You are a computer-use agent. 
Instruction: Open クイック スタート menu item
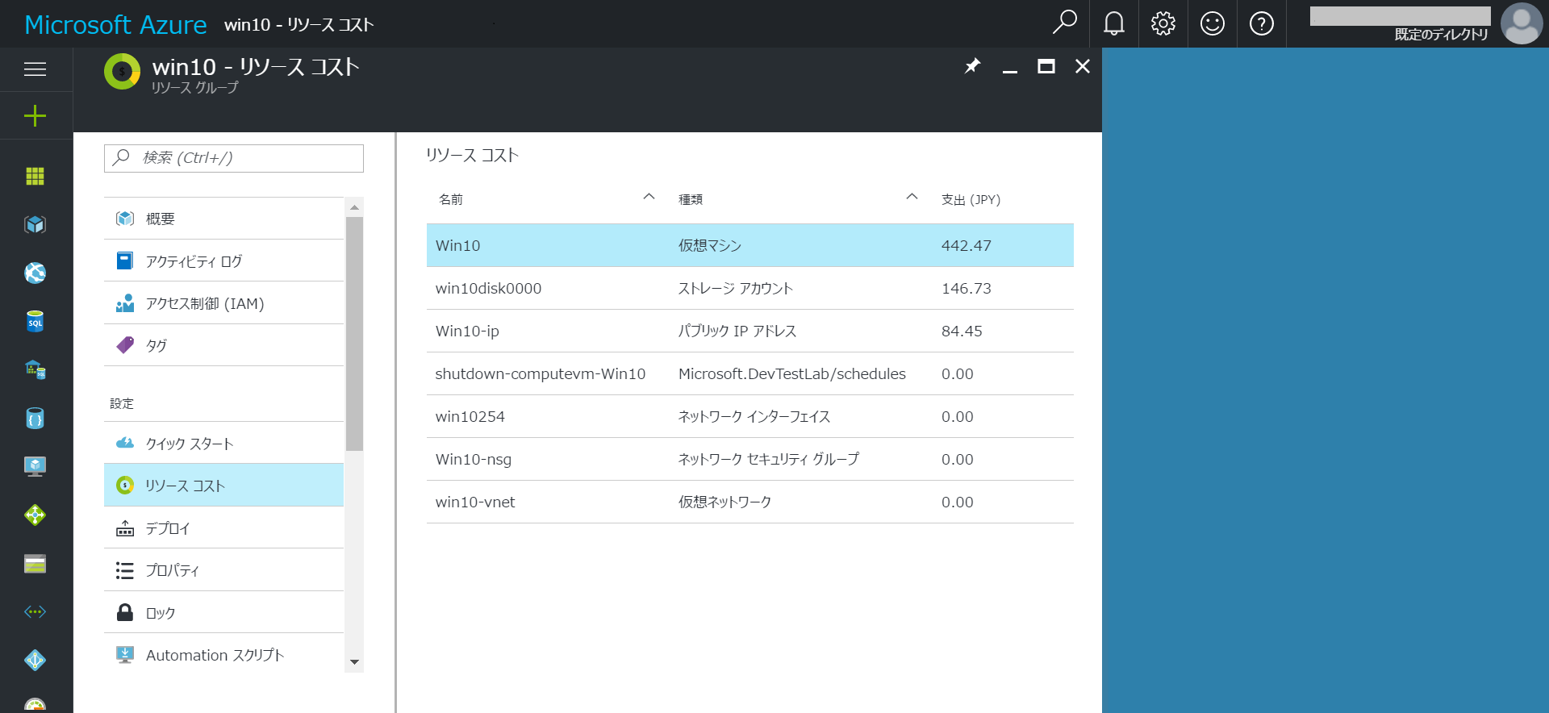(223, 443)
